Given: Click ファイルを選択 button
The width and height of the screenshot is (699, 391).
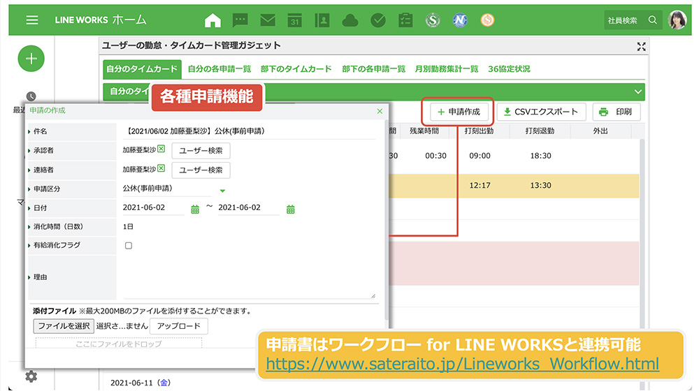Looking at the screenshot, I should click(x=64, y=326).
